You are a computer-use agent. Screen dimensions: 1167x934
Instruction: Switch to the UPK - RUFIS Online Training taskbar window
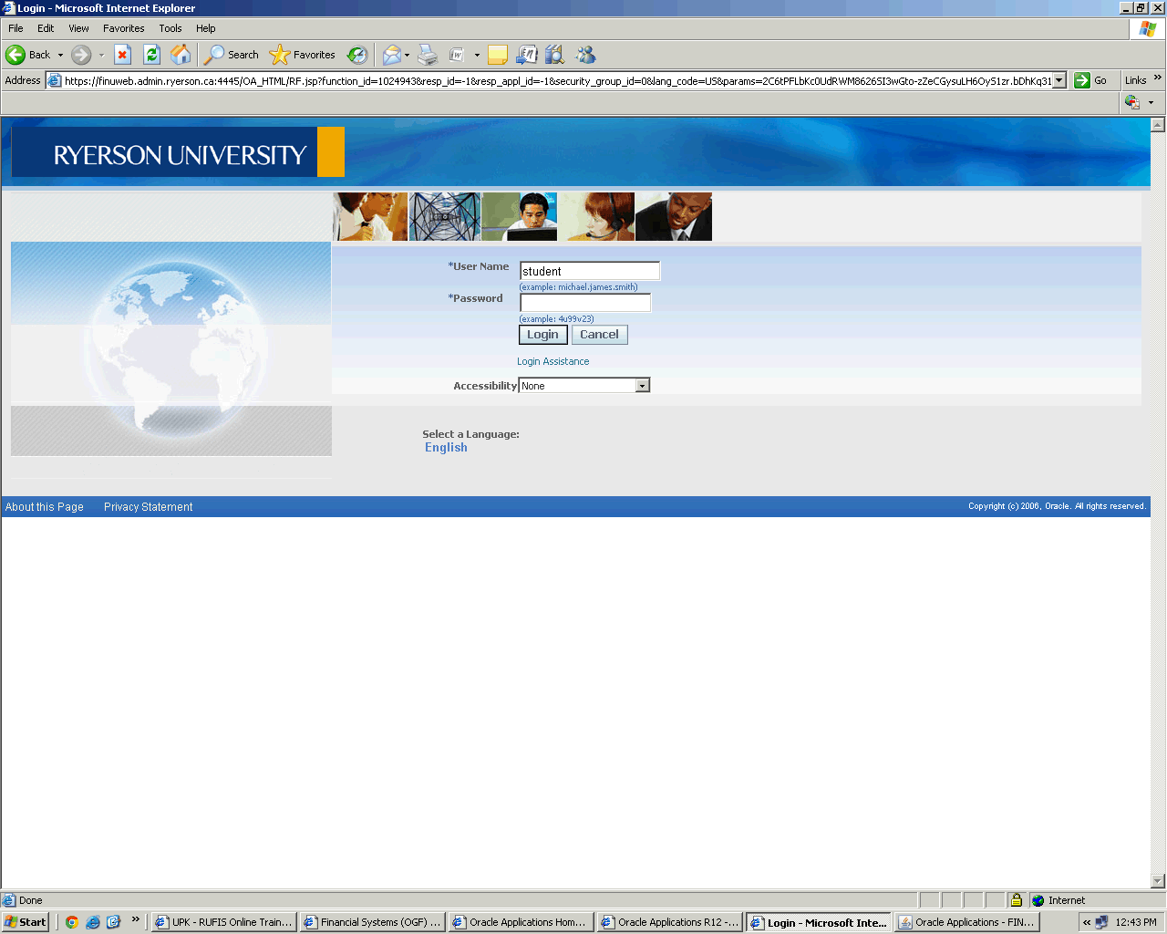click(x=224, y=922)
